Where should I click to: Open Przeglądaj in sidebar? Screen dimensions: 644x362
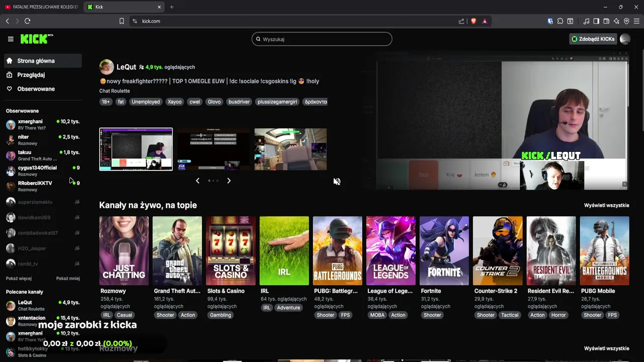(43, 75)
